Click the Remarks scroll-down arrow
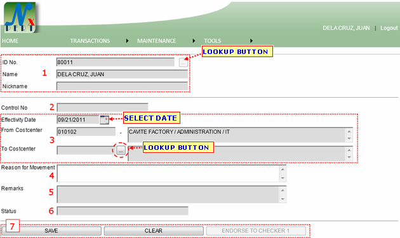 click(283, 199)
